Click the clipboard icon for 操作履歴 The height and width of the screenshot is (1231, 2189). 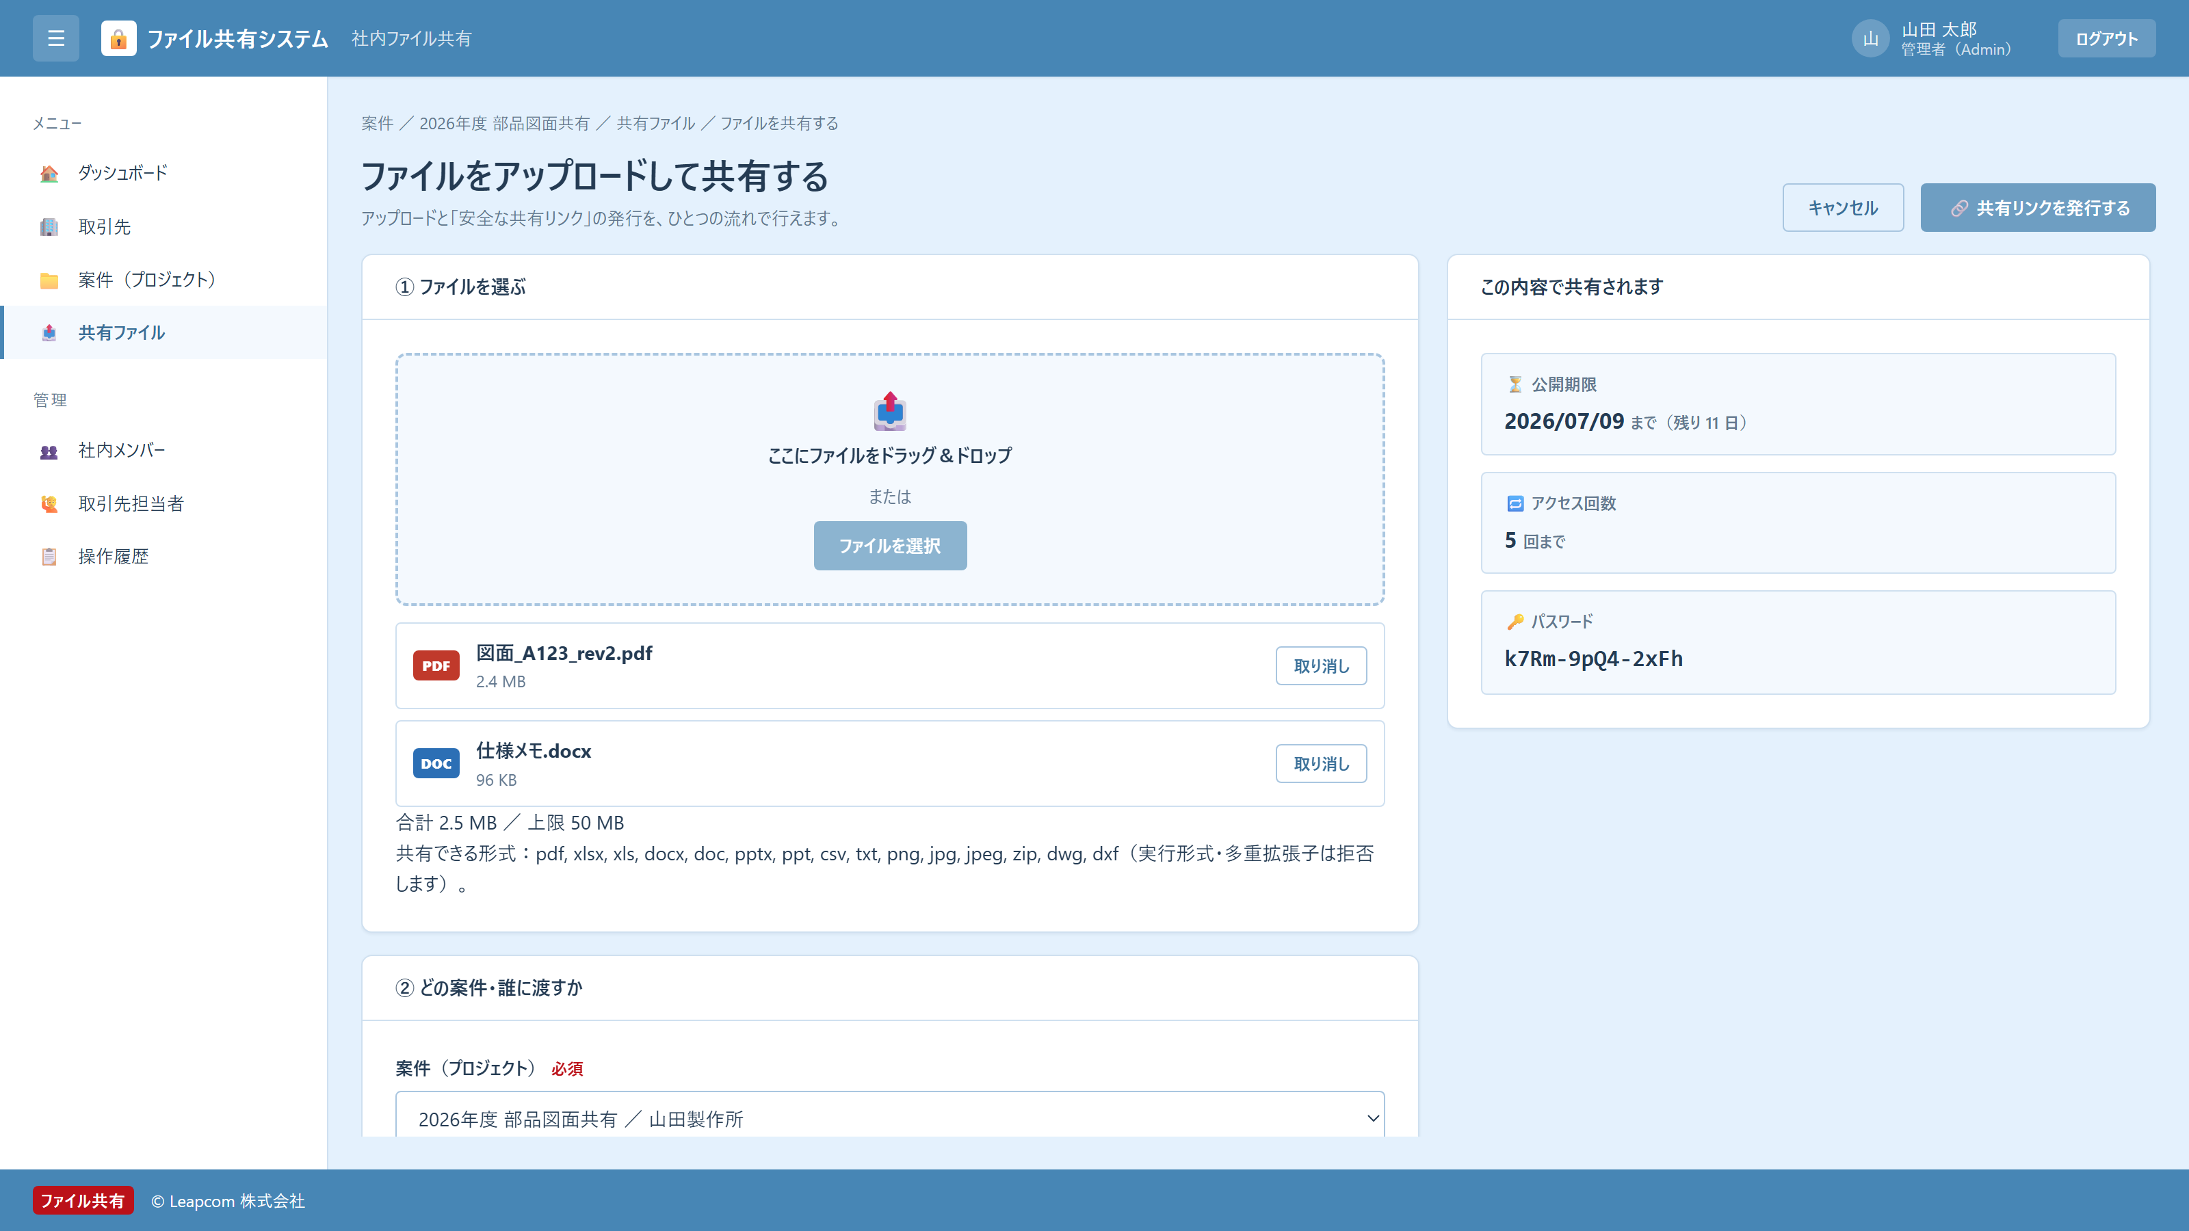[49, 557]
